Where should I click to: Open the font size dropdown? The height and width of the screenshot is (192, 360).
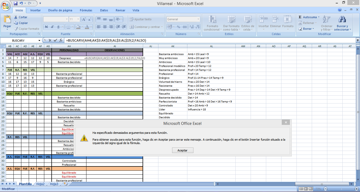click(78, 19)
